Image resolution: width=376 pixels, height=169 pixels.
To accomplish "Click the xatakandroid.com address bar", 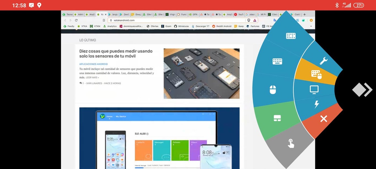I will (176, 20).
